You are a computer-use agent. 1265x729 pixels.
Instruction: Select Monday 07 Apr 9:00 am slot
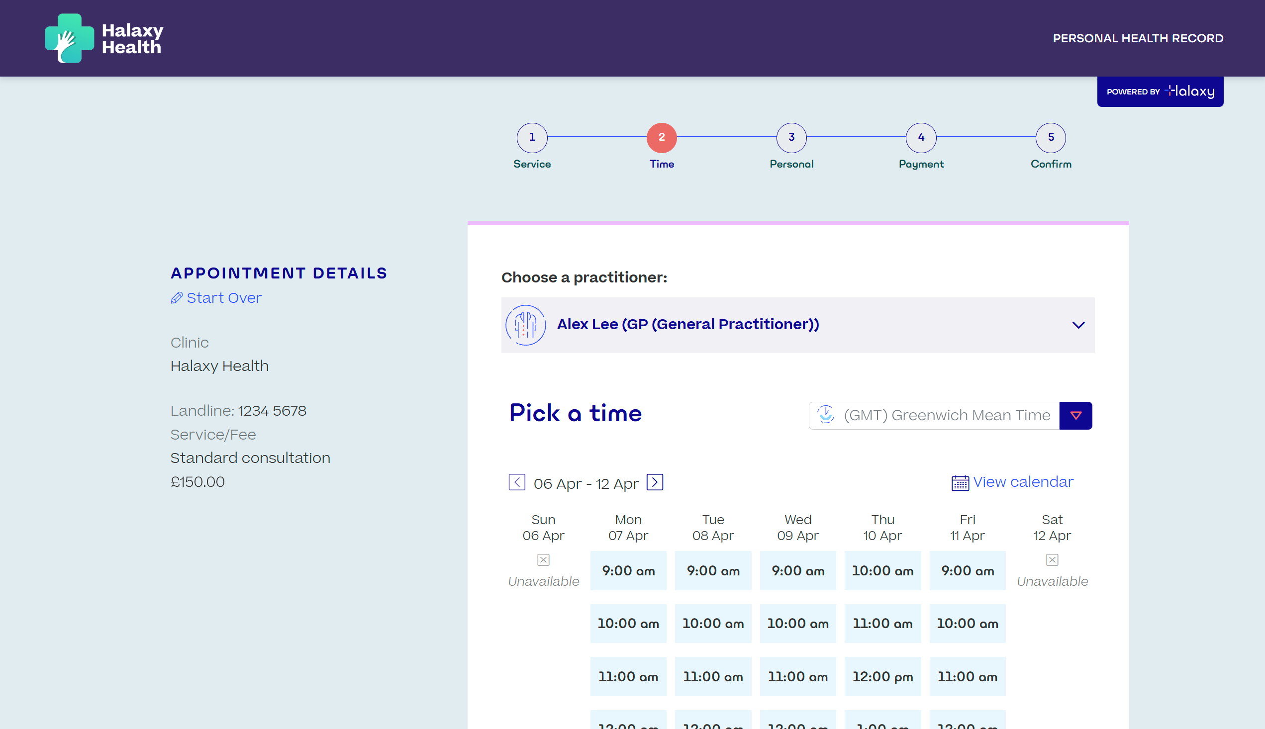[x=628, y=571]
